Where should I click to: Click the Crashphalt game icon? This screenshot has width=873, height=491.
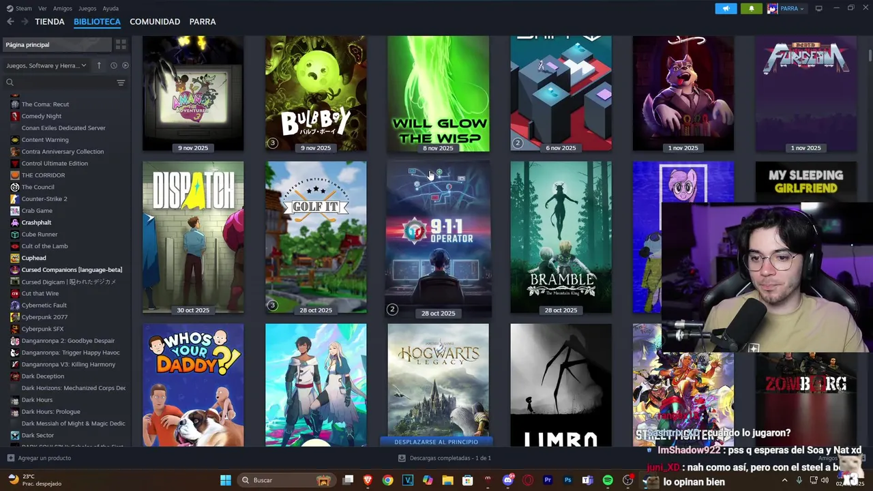(15, 222)
